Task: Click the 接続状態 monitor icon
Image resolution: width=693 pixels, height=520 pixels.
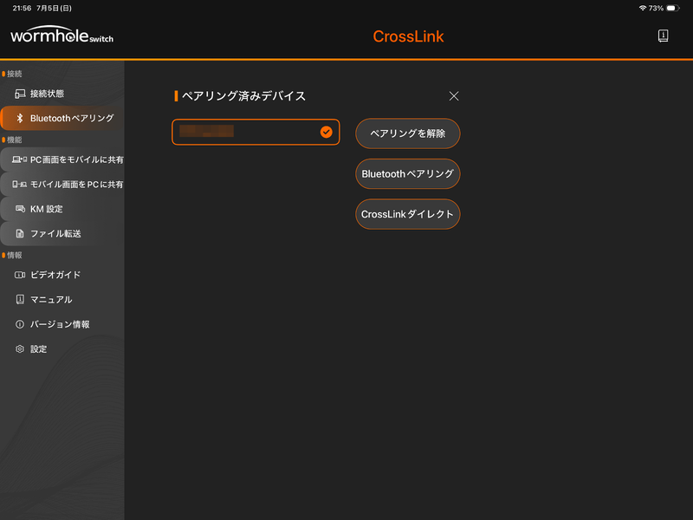Action: coord(20,94)
